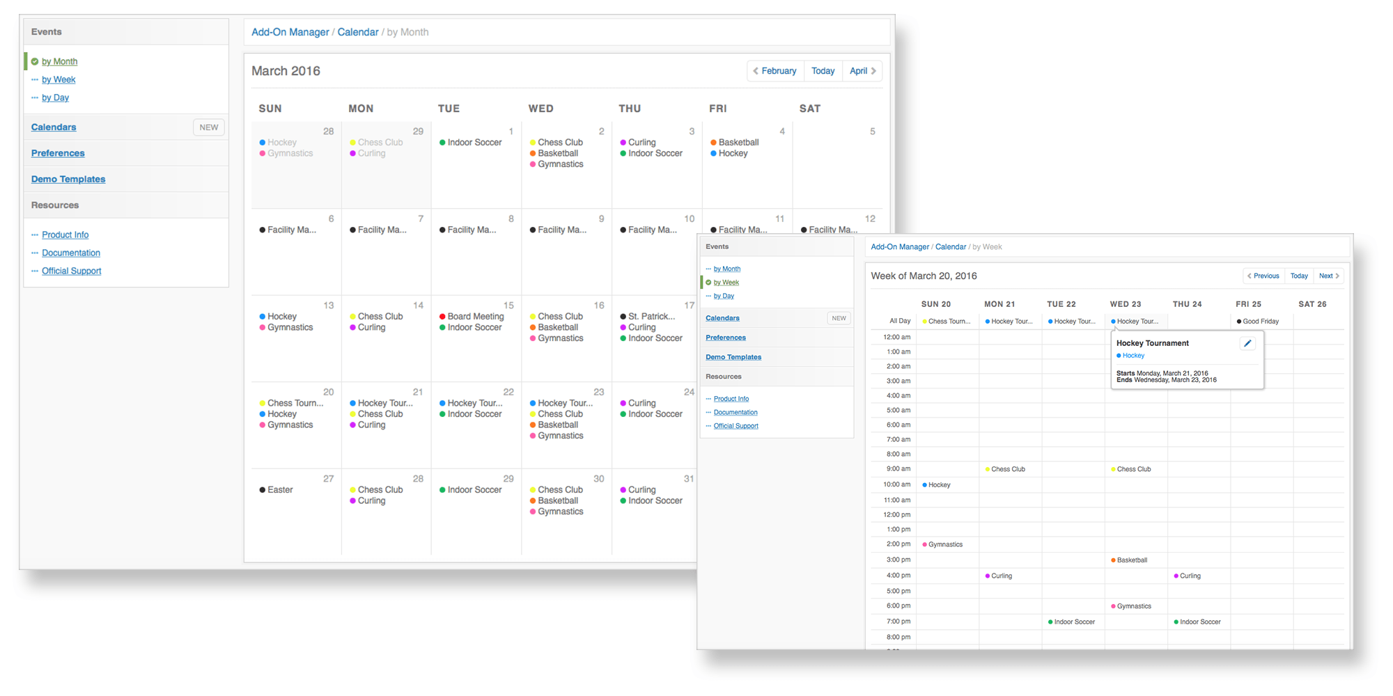Open Basketball 3:00 pm event on Wed 23
This screenshot has height=696, width=1393.
[x=1129, y=560]
